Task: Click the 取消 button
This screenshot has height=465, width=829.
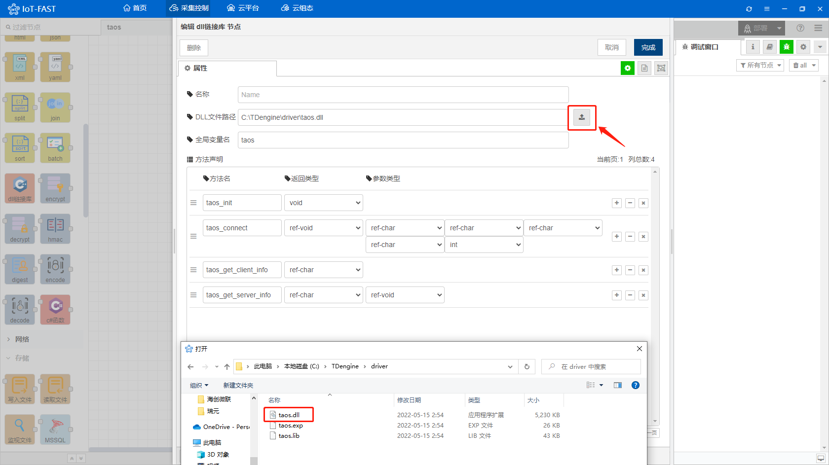Action: (612, 47)
